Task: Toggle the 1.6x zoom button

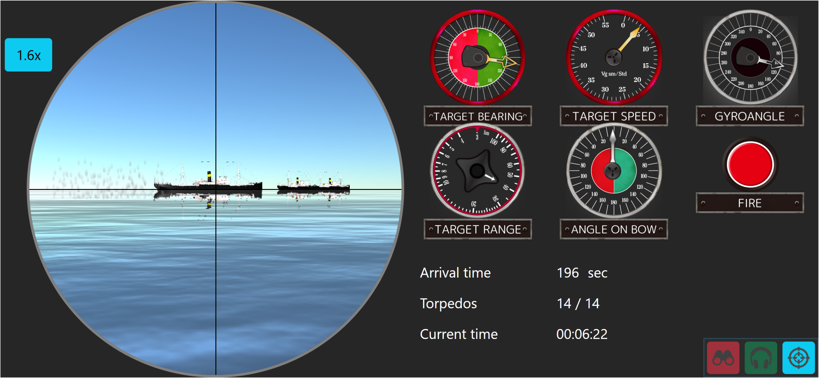Action: [x=28, y=55]
